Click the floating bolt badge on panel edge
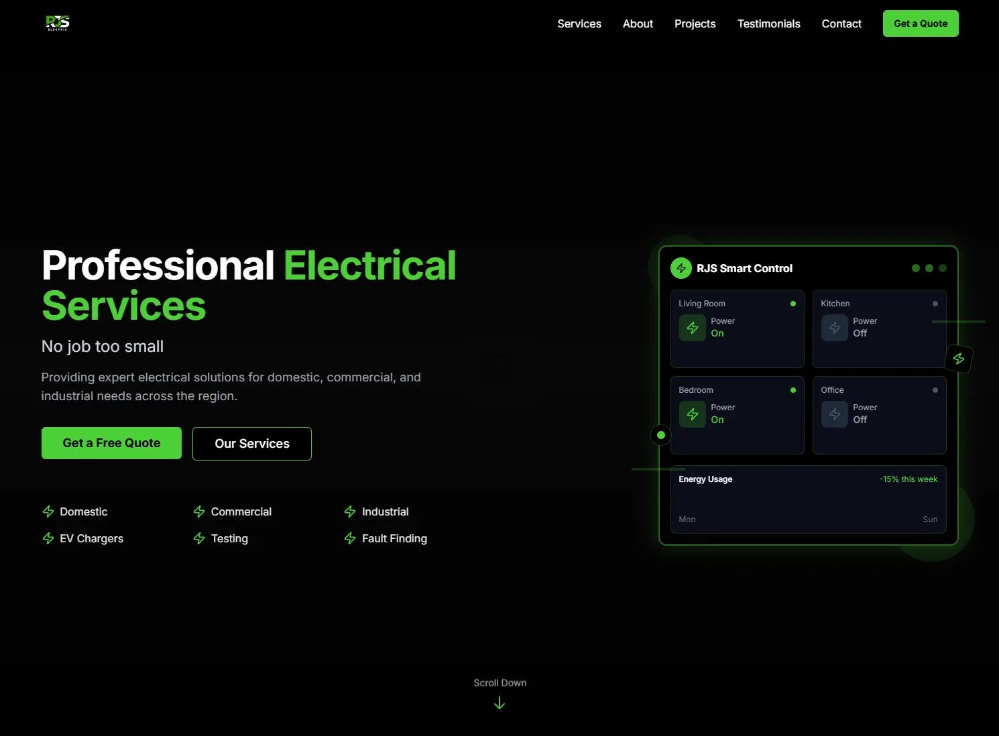999x736 pixels. click(959, 359)
